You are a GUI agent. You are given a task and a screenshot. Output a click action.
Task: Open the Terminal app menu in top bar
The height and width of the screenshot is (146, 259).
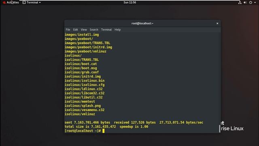[x=32, y=2]
